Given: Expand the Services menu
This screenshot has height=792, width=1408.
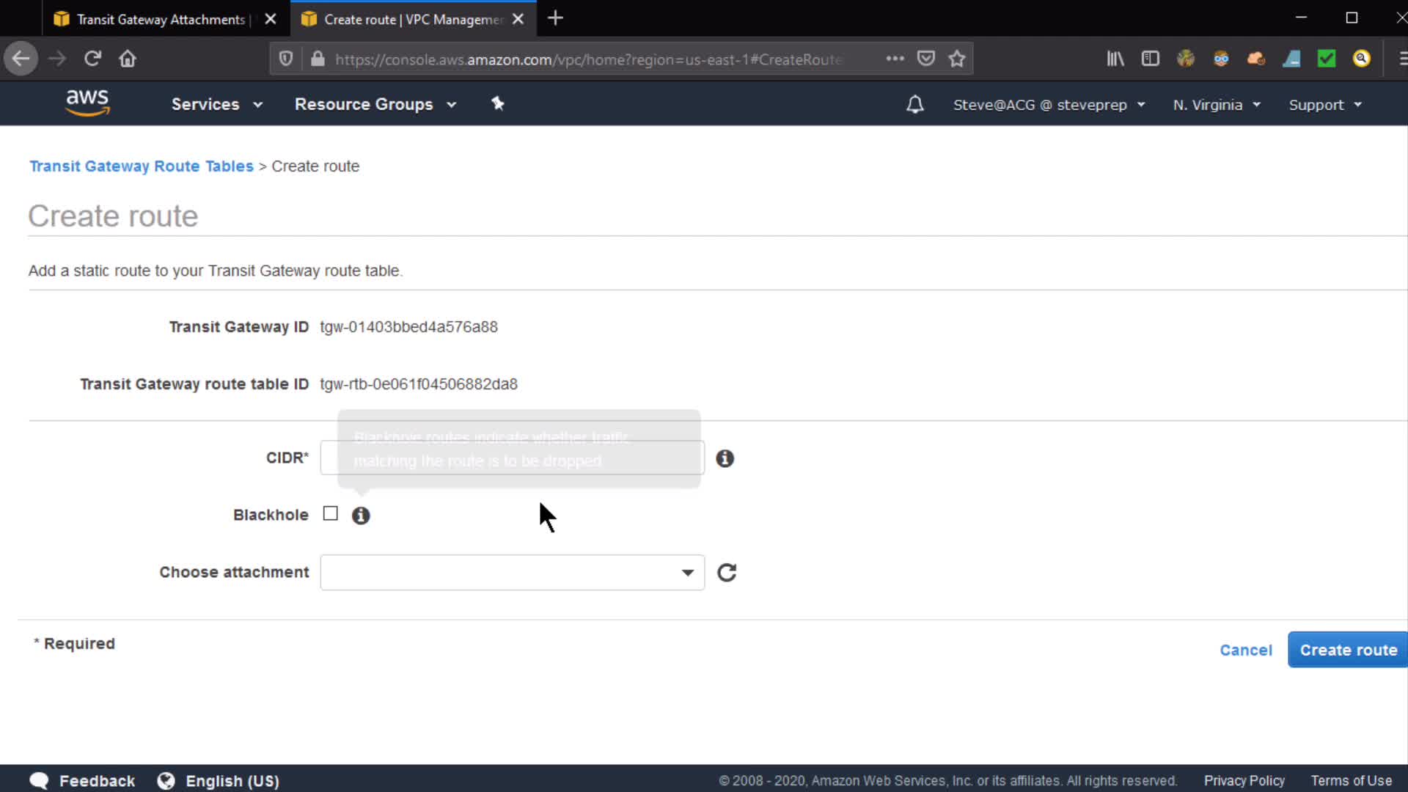Looking at the screenshot, I should pyautogui.click(x=216, y=104).
